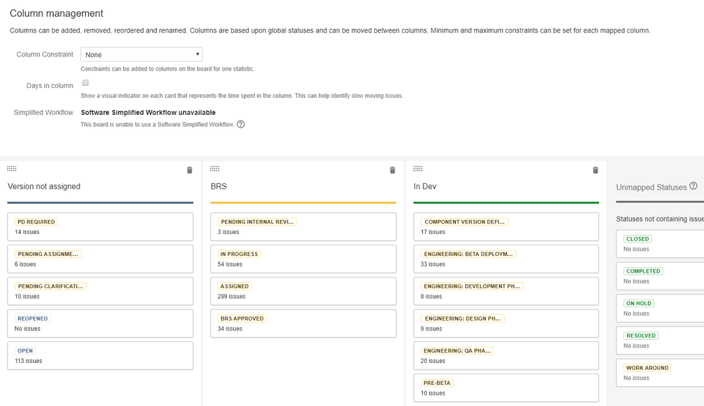Click the 299 issues count text
Viewport: 704px width, 406px height.
[x=232, y=297]
